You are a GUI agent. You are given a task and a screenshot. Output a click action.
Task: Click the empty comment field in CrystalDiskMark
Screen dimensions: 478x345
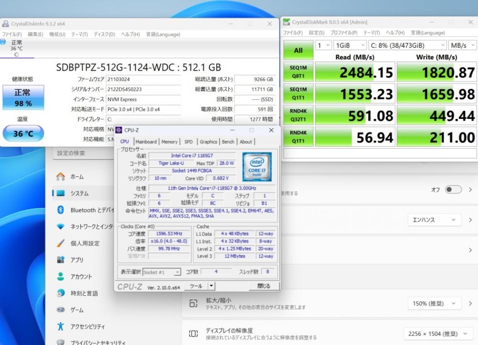click(380, 153)
